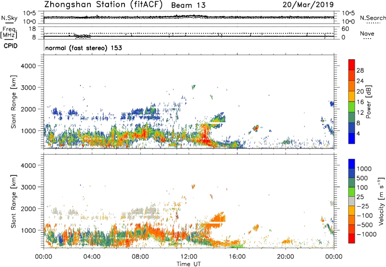Click the 12 value on Power colorbar
This screenshot has height=267, width=386.
360,113
